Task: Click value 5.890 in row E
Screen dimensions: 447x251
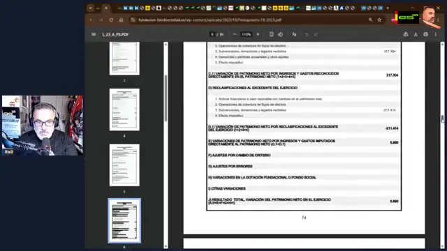Action: 394,142
